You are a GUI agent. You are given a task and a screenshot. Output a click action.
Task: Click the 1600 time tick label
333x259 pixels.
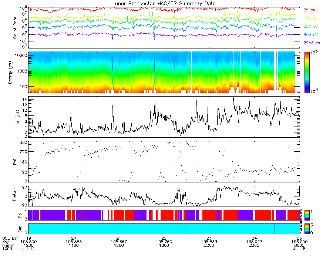119,245
